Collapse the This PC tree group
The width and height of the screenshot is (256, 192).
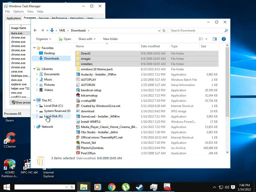pyautogui.click(x=34, y=100)
